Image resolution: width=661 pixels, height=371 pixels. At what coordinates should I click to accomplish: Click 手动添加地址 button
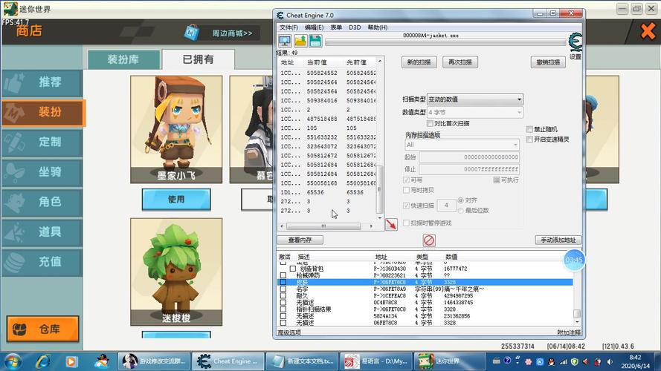point(558,240)
